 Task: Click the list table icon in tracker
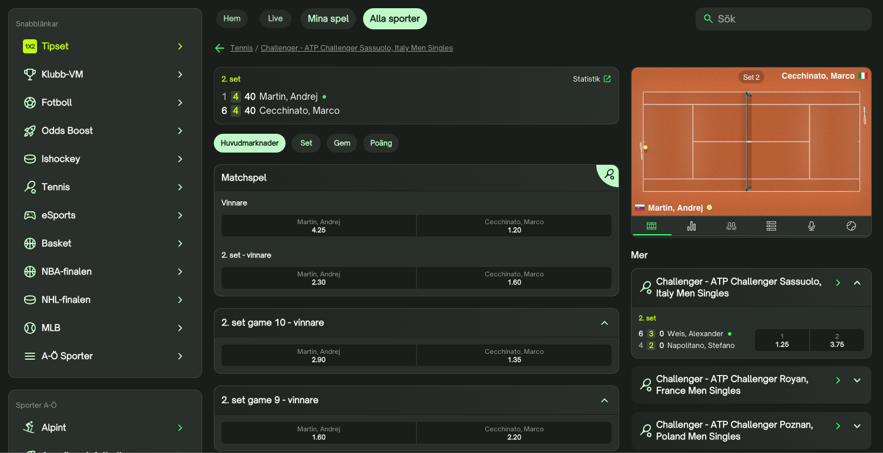click(771, 226)
